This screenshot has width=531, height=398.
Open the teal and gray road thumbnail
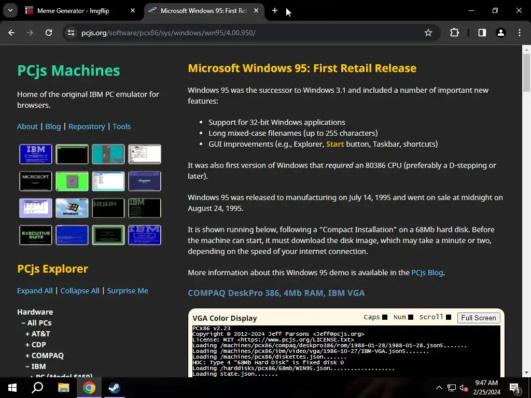coord(108,154)
